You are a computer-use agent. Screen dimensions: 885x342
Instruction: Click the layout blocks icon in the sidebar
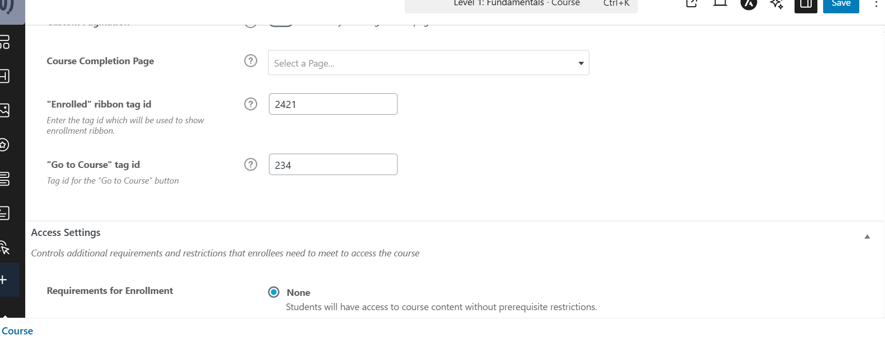[x=4, y=42]
